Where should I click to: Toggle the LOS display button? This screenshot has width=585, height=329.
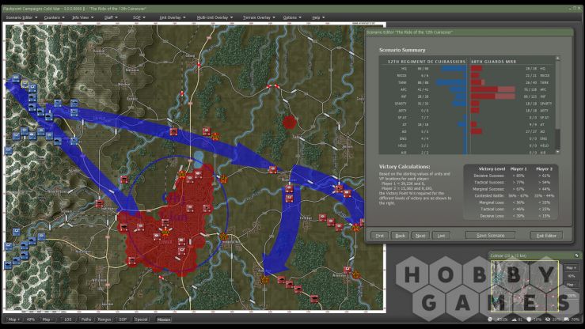coord(67,320)
